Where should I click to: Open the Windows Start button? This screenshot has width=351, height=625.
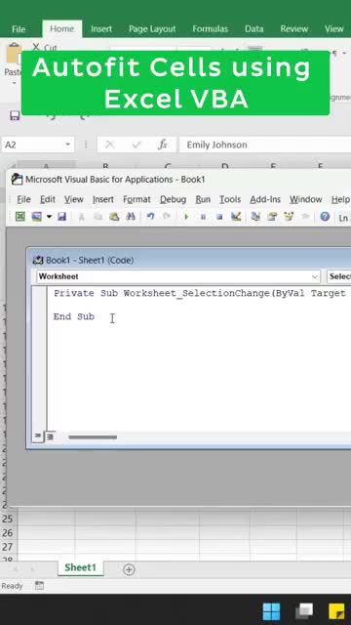(x=271, y=611)
